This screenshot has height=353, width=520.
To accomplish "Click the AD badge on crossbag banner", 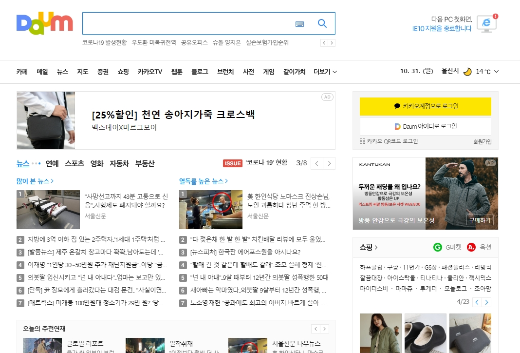I will pos(327,97).
